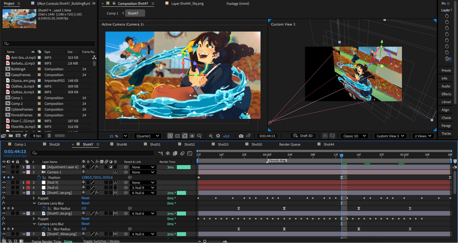Click the red label swatch of Null 9

28,183
